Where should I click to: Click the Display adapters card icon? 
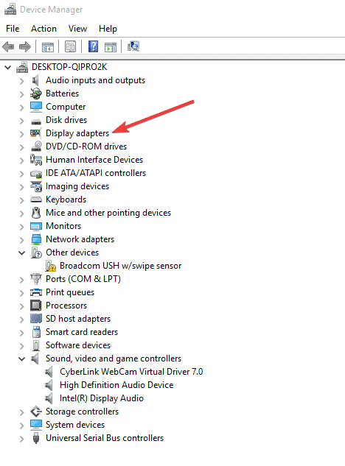[x=35, y=133]
